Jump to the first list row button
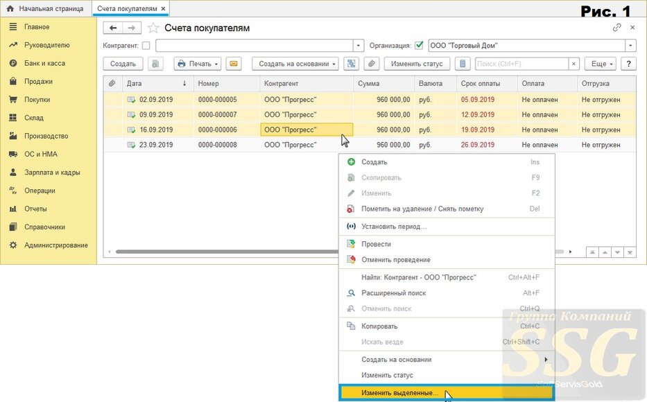647x402 pixels. click(592, 252)
